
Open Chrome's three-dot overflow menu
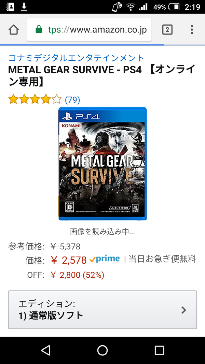tap(192, 30)
